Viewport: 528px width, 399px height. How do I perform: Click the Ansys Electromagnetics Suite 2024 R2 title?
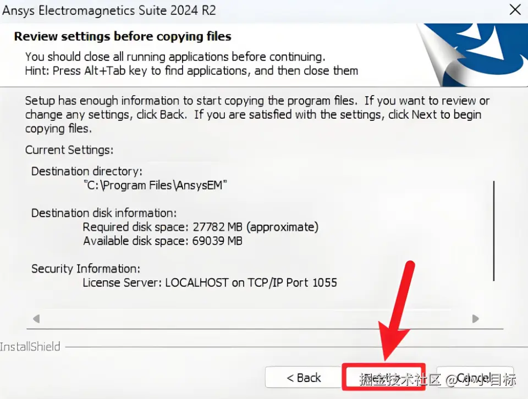pos(109,10)
